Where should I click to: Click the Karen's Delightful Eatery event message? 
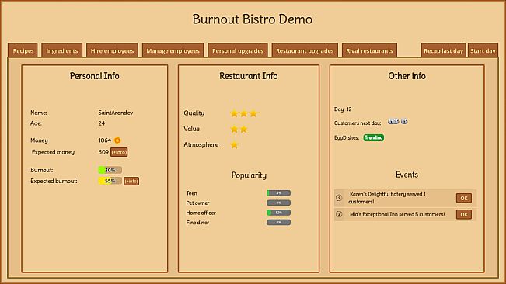pos(387,198)
